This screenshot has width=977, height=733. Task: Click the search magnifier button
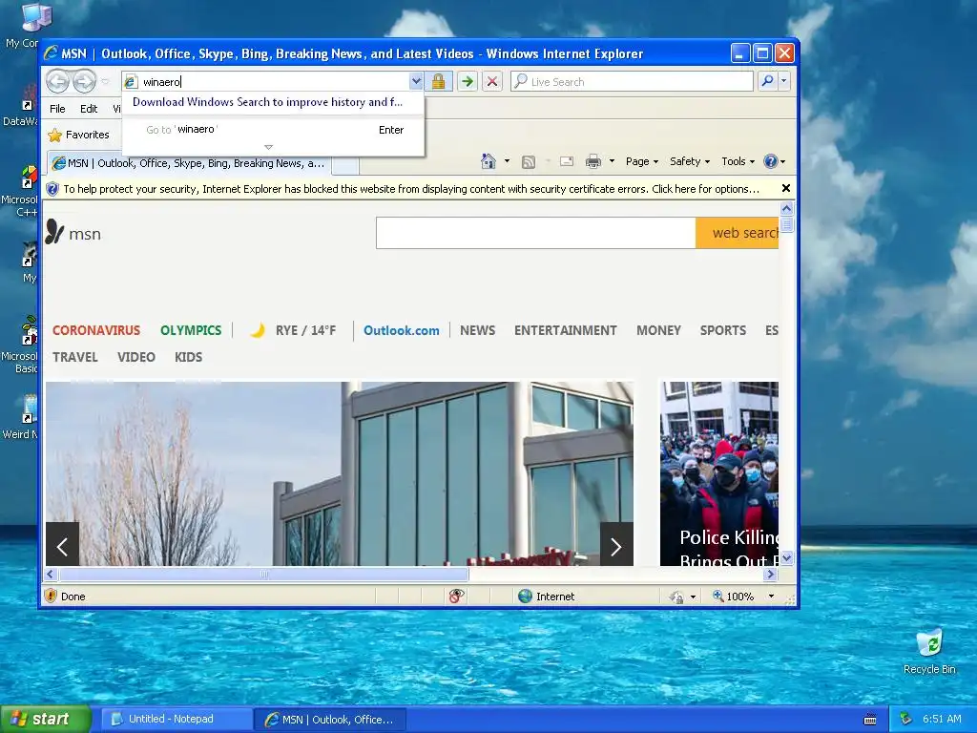click(768, 81)
